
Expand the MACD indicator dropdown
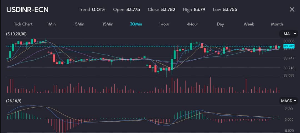289,101
